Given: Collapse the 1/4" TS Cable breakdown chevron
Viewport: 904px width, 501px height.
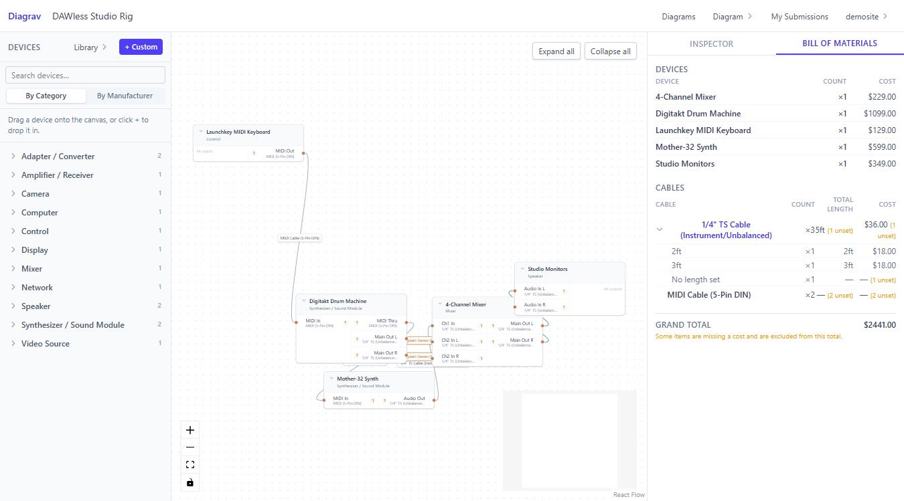Looking at the screenshot, I should click(x=660, y=230).
